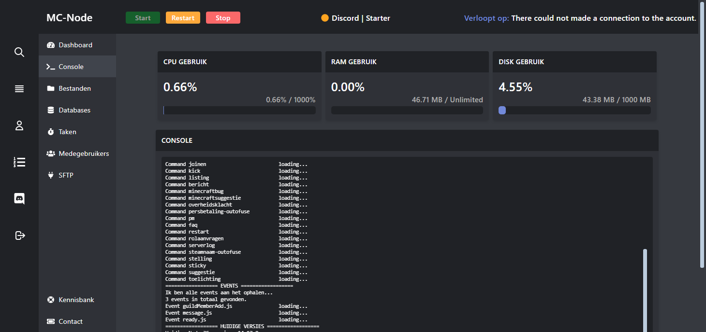Open the account user icon
The height and width of the screenshot is (332, 706).
point(19,126)
